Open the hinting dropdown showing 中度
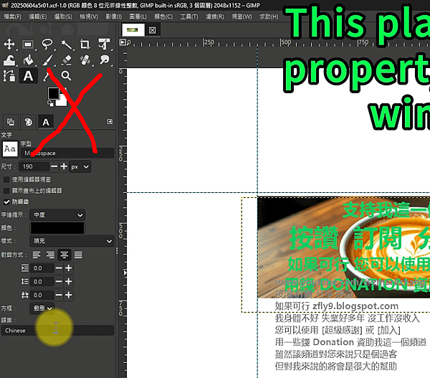 57,215
